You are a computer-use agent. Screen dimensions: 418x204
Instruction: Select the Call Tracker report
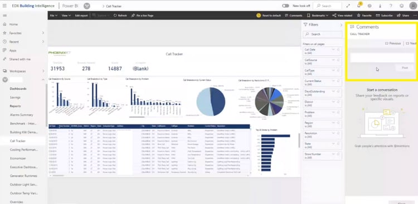click(18, 141)
